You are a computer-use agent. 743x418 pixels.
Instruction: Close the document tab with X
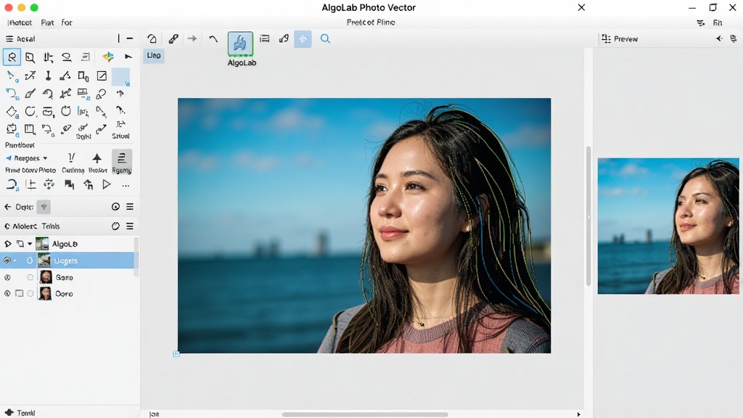click(x=581, y=7)
